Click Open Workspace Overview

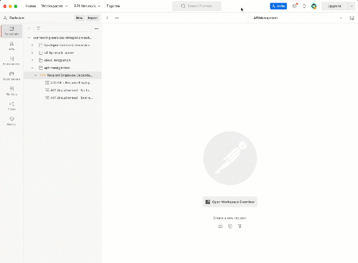tap(230, 202)
